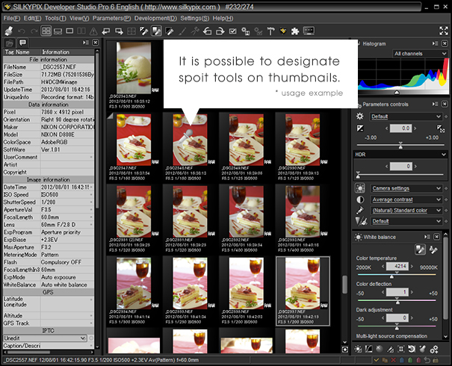Viewport: 452px width, 366px height.
Task: Click the skin color spoit icon in the White balance panel
Action: [x=433, y=249]
